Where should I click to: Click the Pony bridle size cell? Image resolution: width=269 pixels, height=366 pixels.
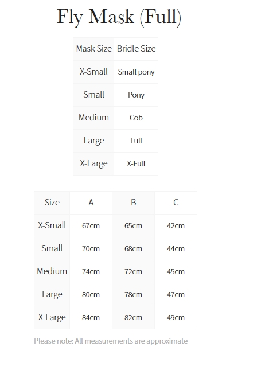point(136,95)
